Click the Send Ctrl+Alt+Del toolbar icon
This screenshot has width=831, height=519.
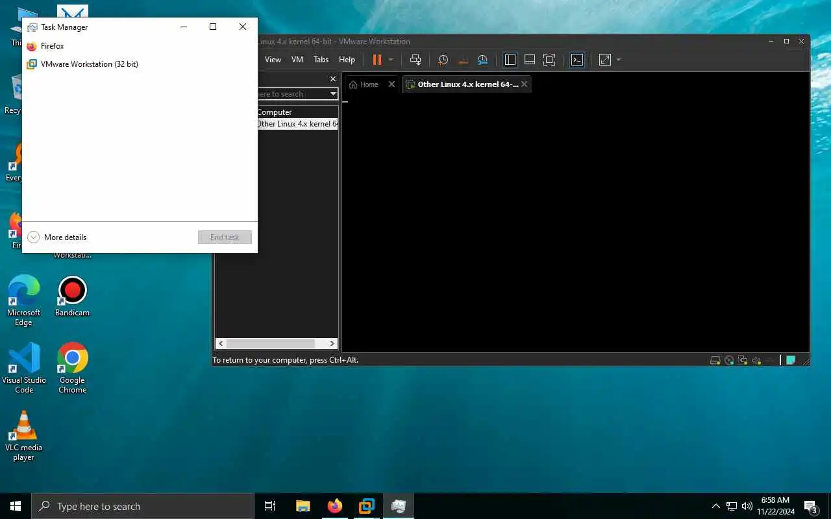(x=415, y=60)
